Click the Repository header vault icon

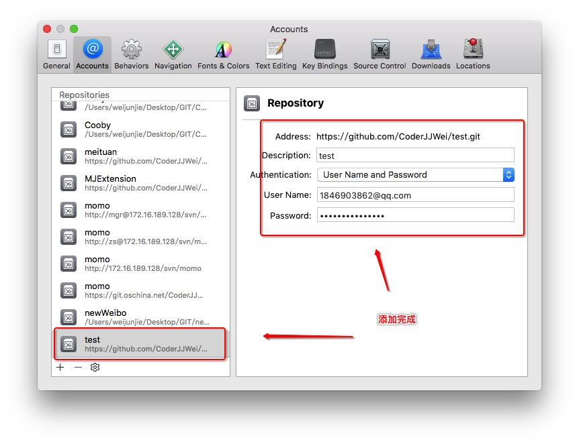(x=252, y=103)
